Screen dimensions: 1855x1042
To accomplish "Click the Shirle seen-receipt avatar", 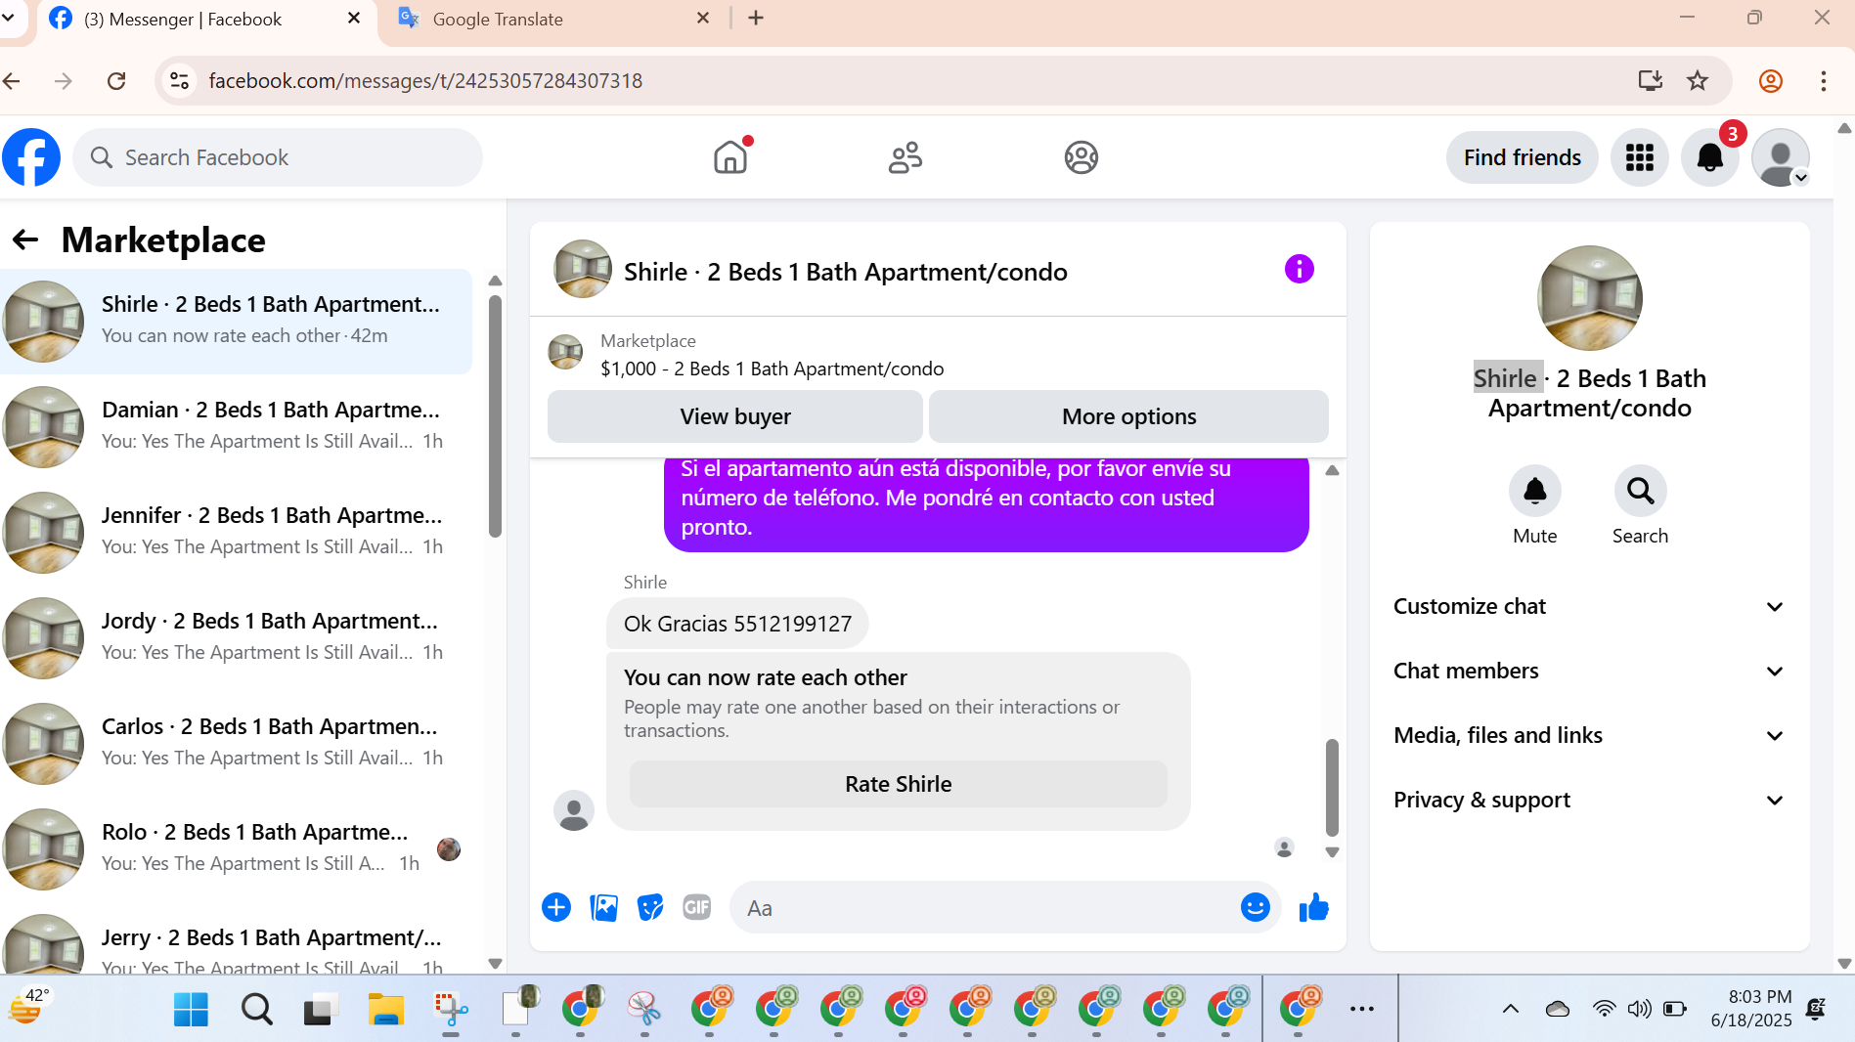I will [1285, 848].
